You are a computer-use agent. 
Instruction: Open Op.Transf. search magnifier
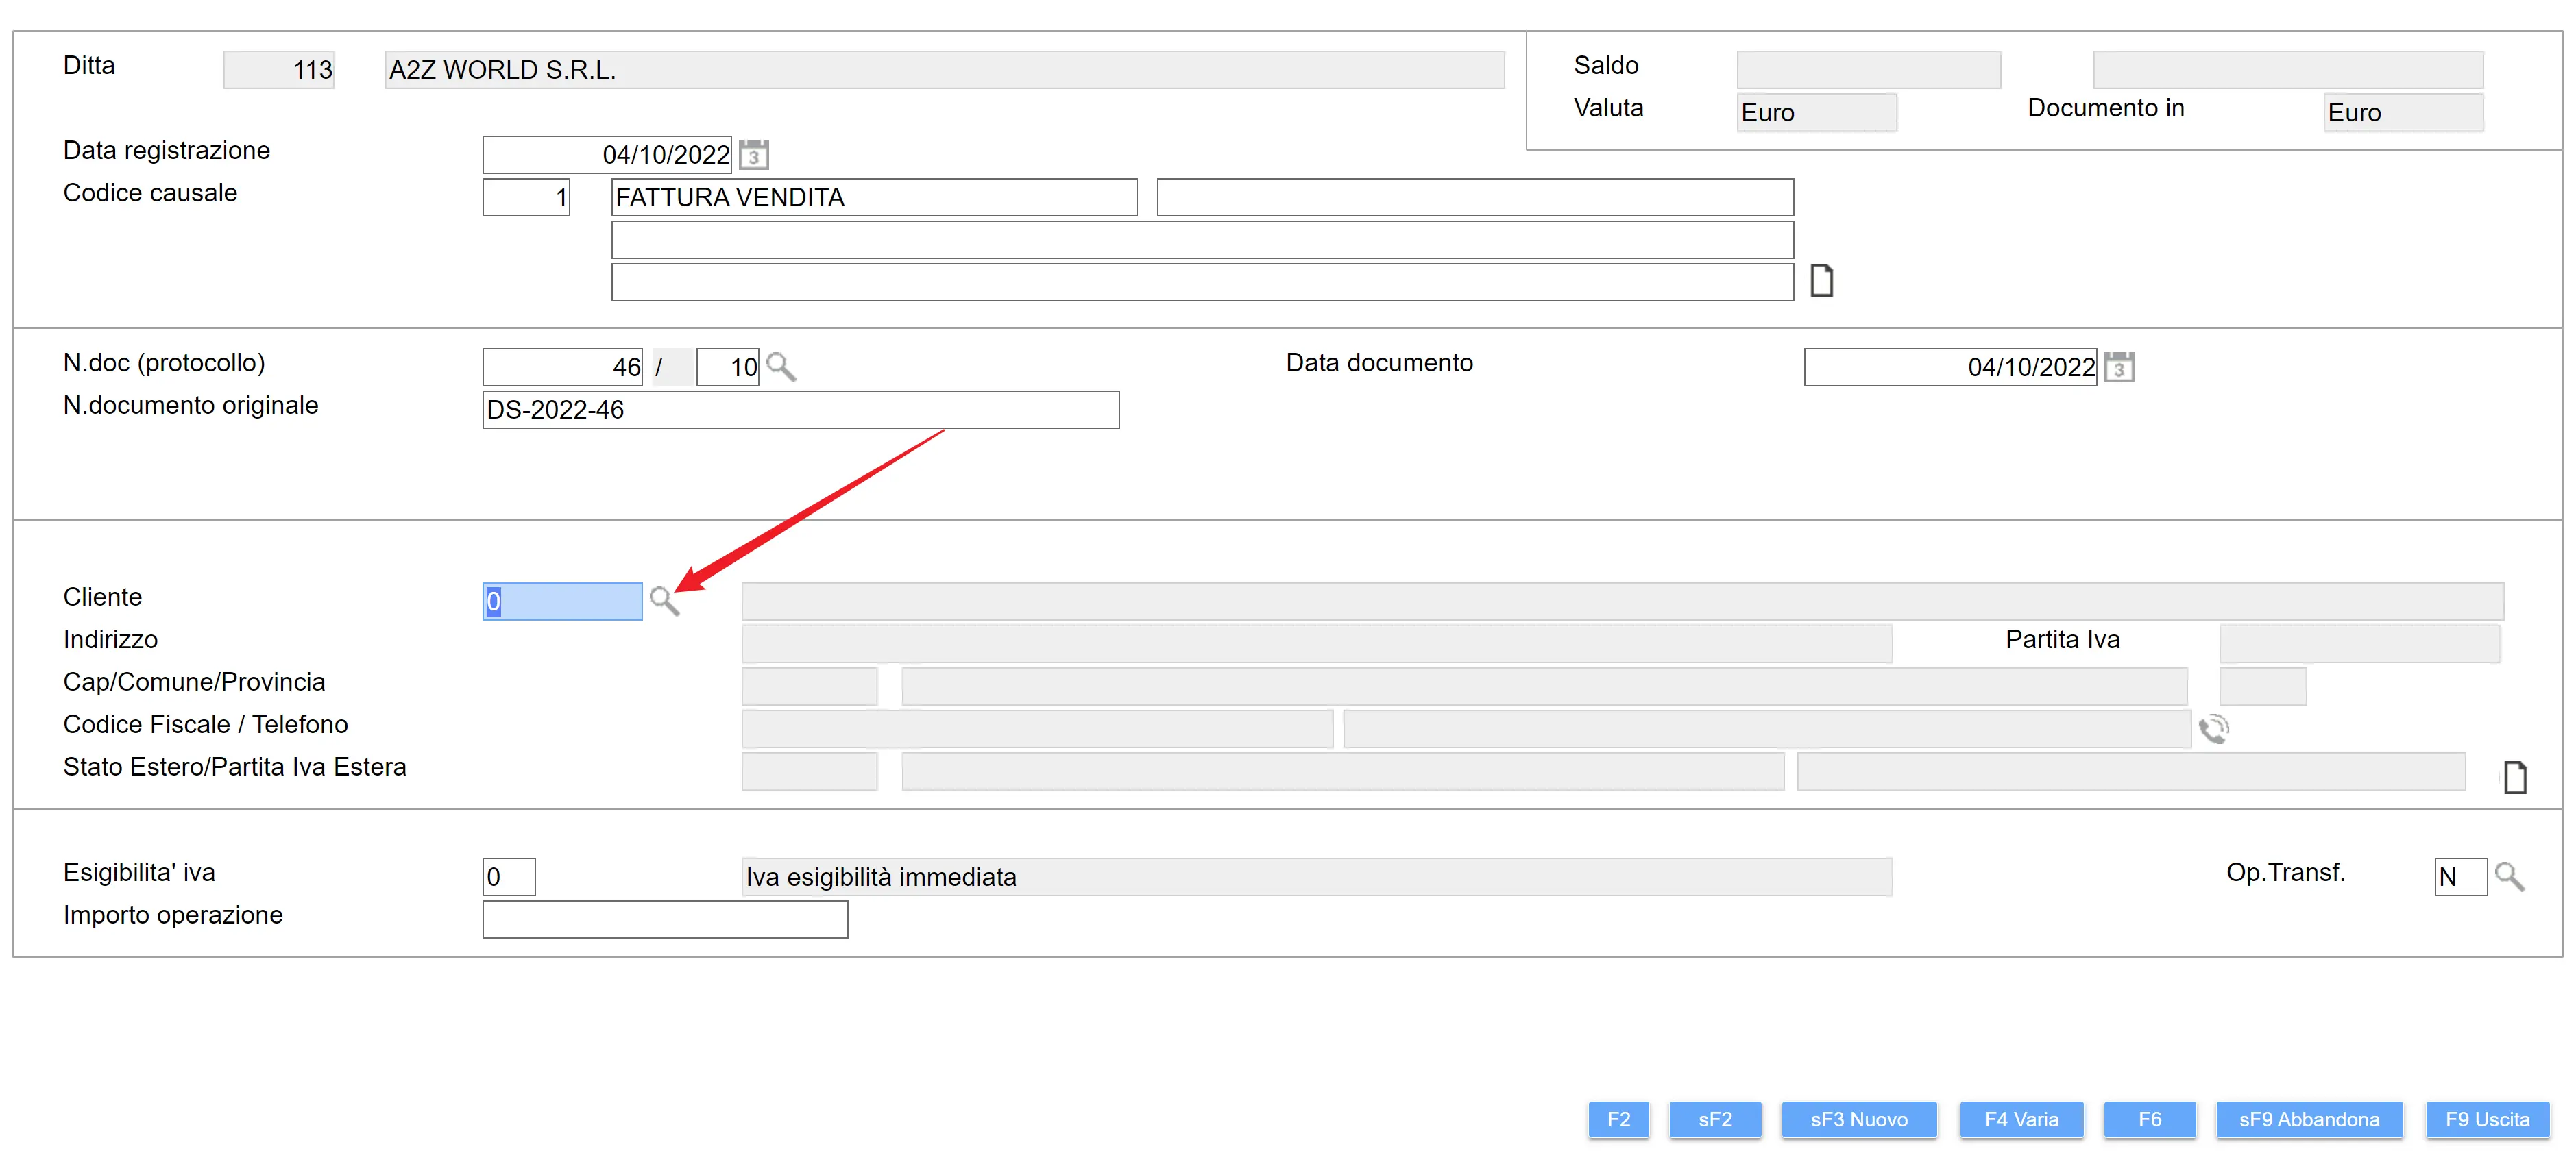[2509, 876]
